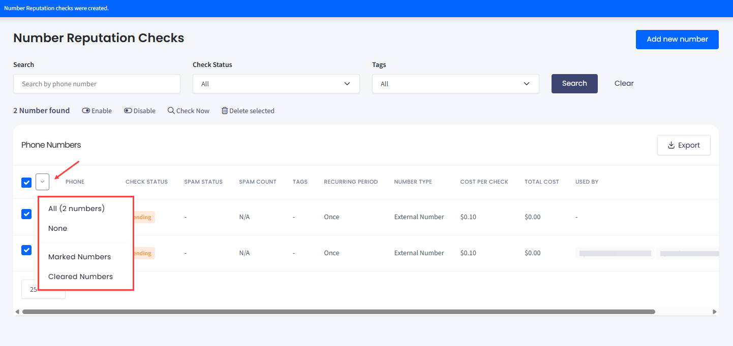Collapse the selection options chevron dropdown
The height and width of the screenshot is (346, 733).
click(x=42, y=182)
